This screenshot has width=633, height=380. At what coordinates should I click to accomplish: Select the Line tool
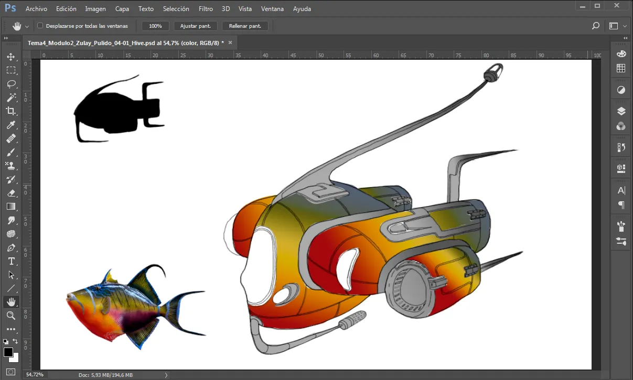(x=11, y=288)
